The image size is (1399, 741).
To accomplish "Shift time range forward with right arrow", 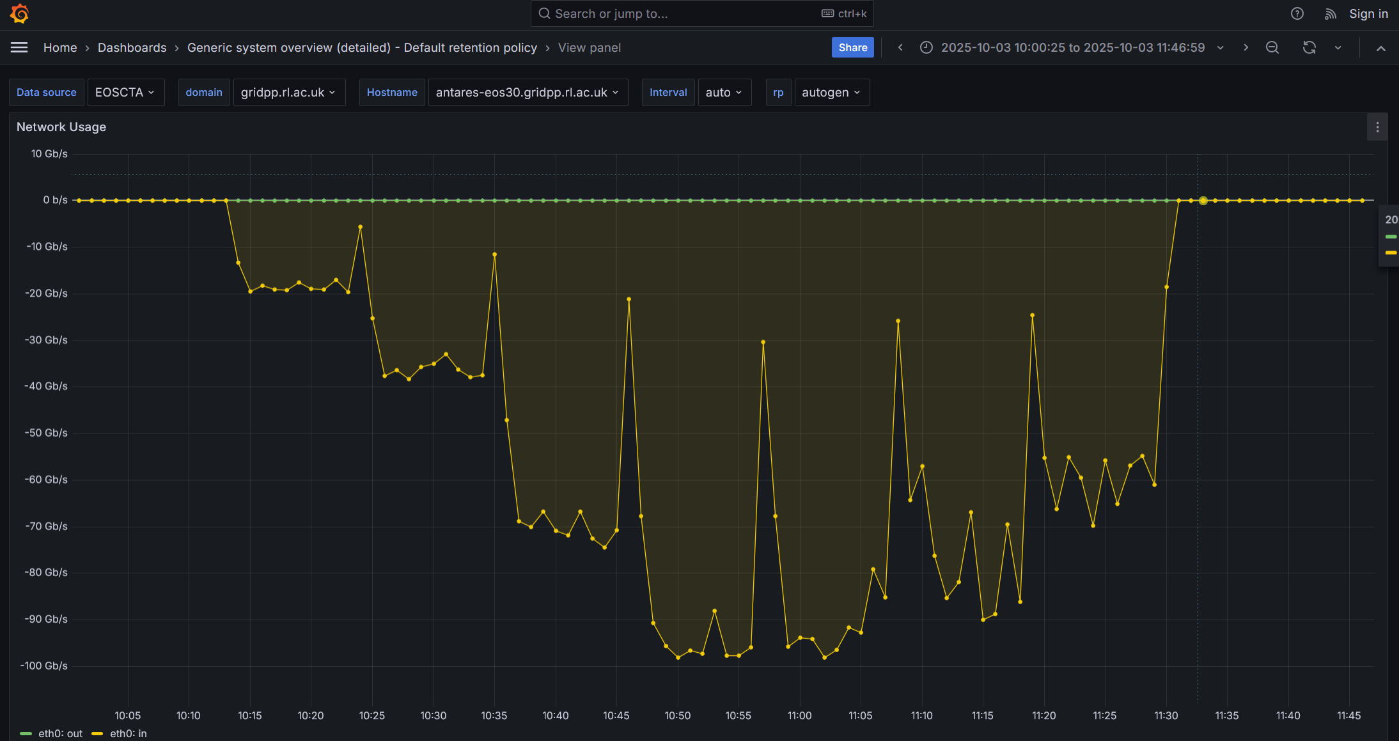I will pyautogui.click(x=1246, y=47).
